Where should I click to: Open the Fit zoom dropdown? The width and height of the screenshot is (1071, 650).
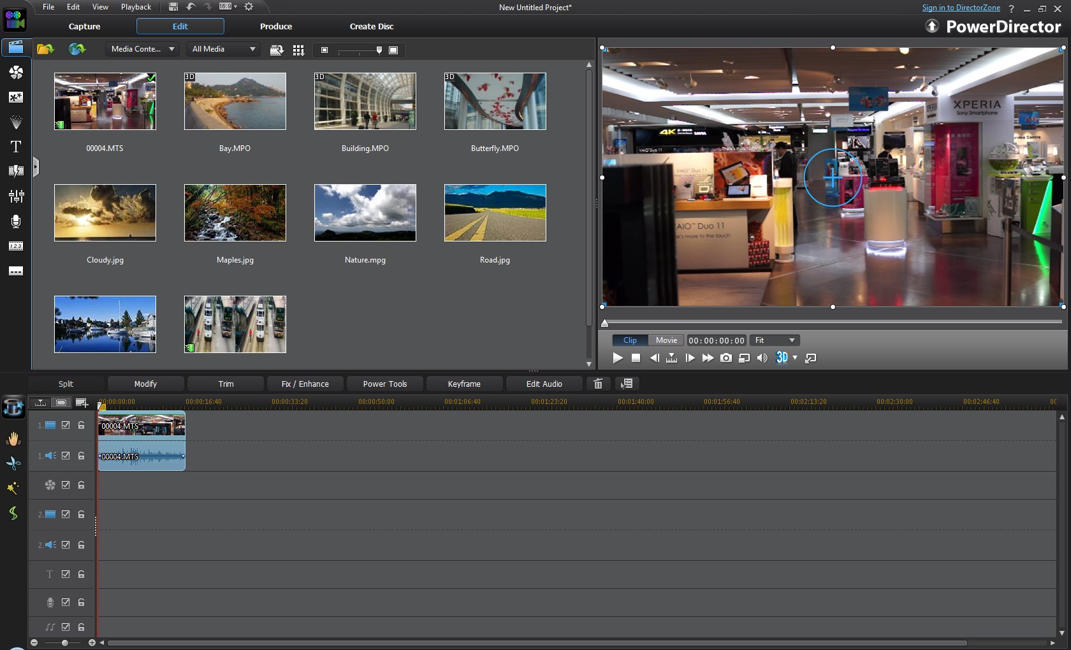click(x=775, y=340)
